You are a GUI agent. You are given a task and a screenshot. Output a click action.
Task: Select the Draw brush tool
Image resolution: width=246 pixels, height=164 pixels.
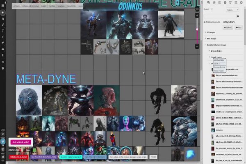coord(3,25)
